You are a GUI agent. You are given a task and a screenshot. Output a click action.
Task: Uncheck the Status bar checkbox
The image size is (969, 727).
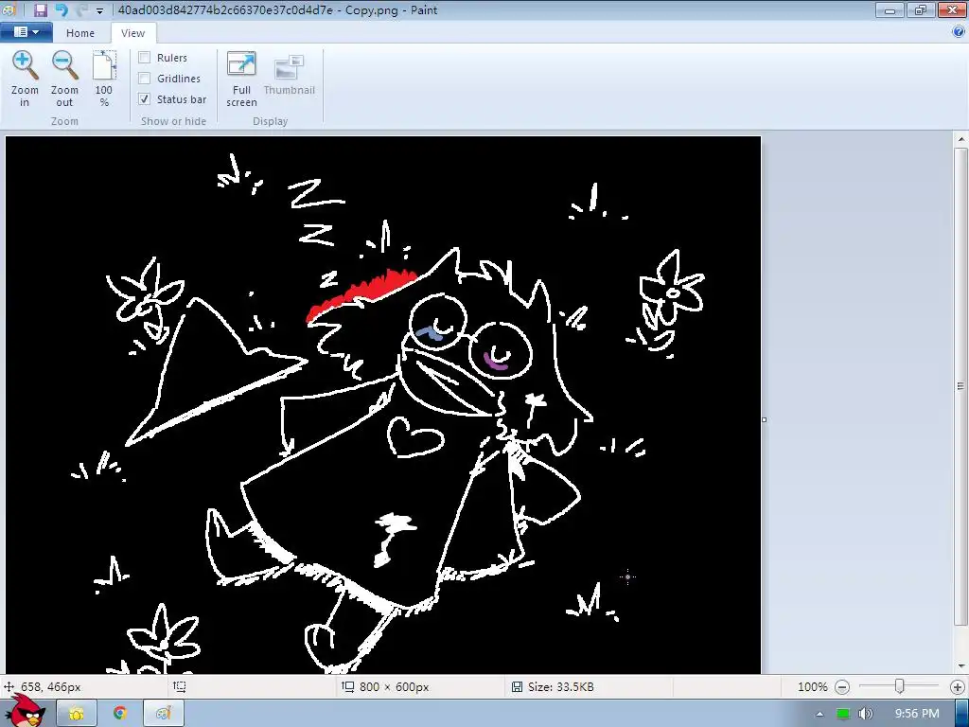pyautogui.click(x=145, y=98)
